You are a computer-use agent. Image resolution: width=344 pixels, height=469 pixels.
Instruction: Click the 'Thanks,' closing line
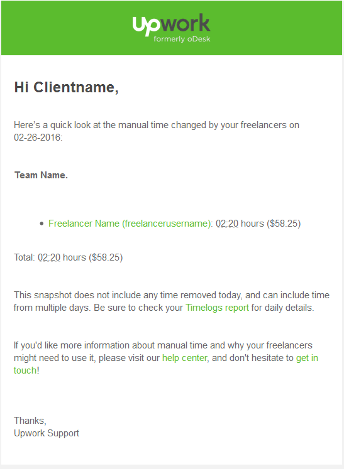pos(30,421)
